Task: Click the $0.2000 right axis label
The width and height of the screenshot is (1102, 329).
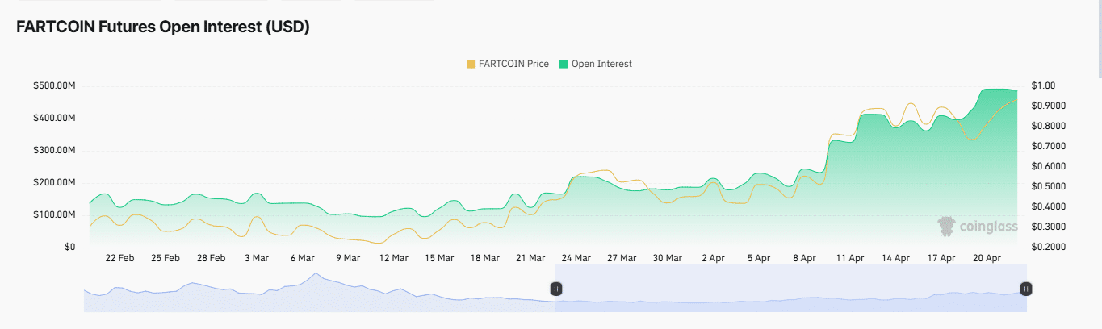Action: click(1049, 247)
